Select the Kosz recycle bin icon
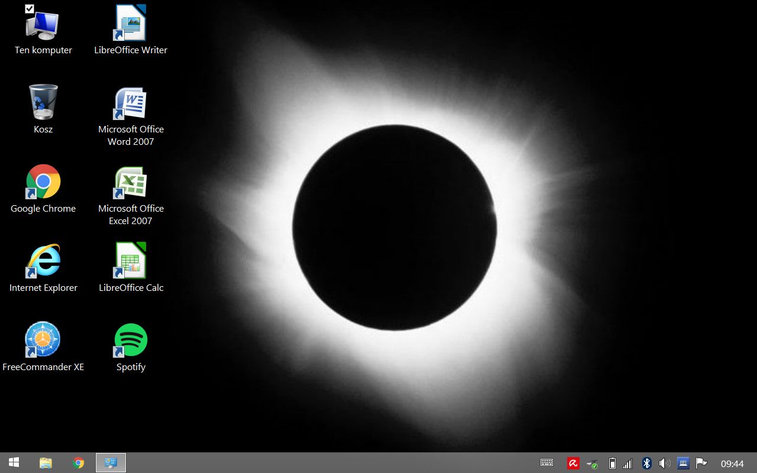 pos(43,109)
